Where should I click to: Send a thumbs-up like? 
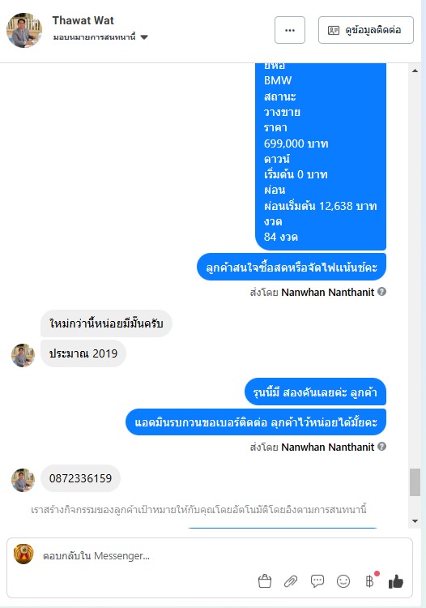[x=396, y=581]
